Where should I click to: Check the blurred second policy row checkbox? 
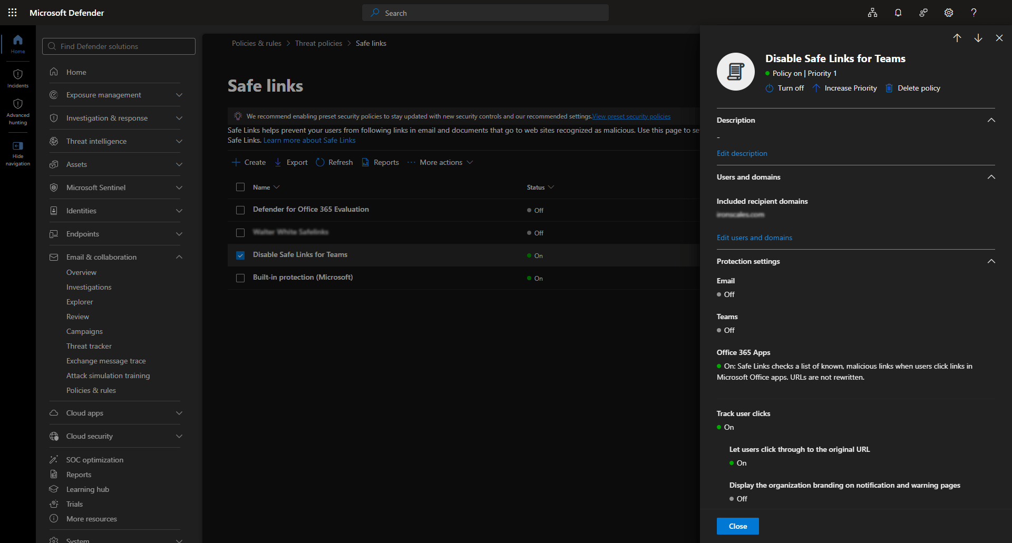click(x=240, y=232)
